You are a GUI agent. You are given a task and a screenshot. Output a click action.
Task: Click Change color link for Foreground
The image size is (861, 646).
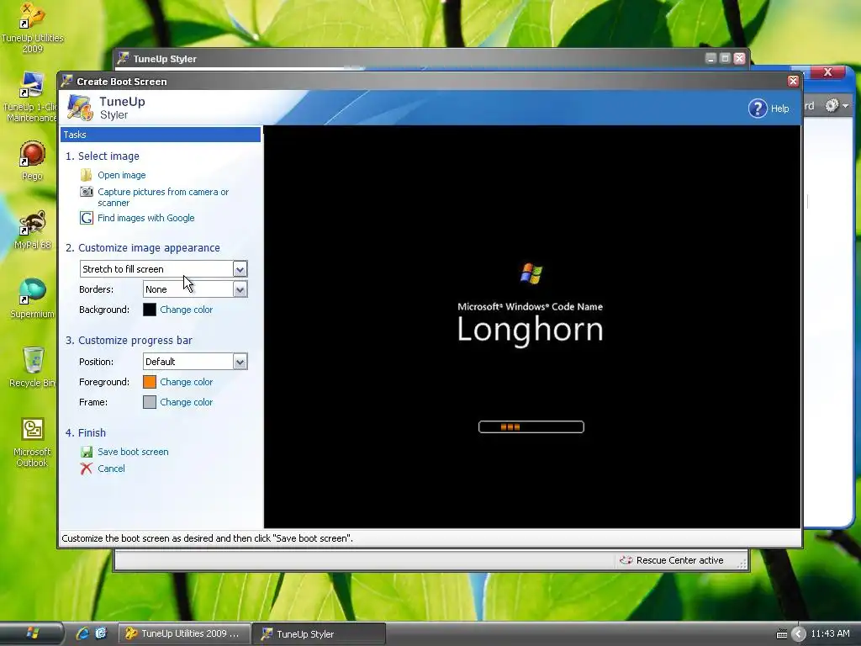coord(186,382)
